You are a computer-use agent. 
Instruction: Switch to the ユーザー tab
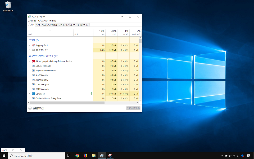[73, 25]
